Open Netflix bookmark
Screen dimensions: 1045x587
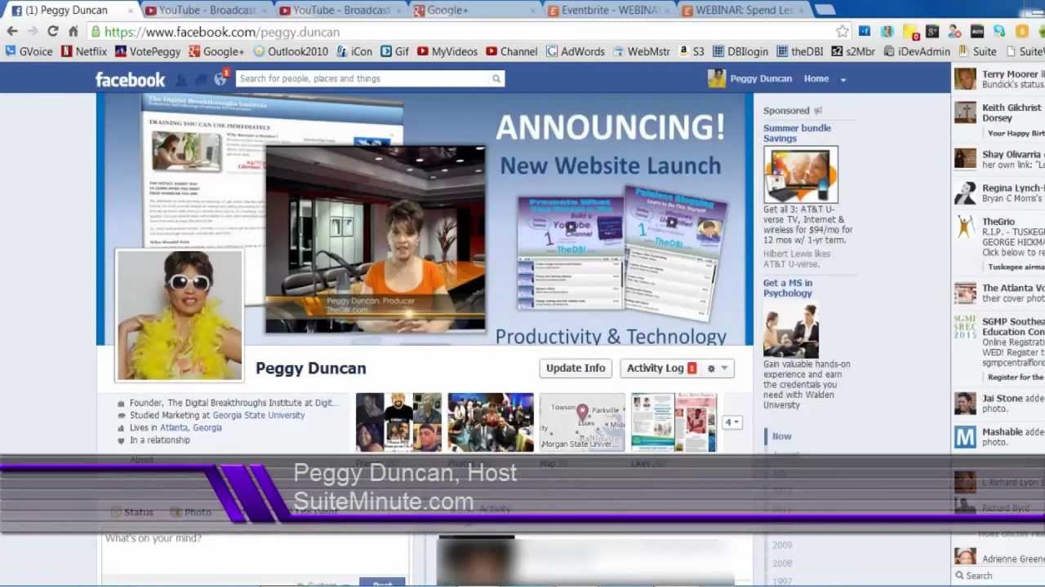(x=84, y=51)
